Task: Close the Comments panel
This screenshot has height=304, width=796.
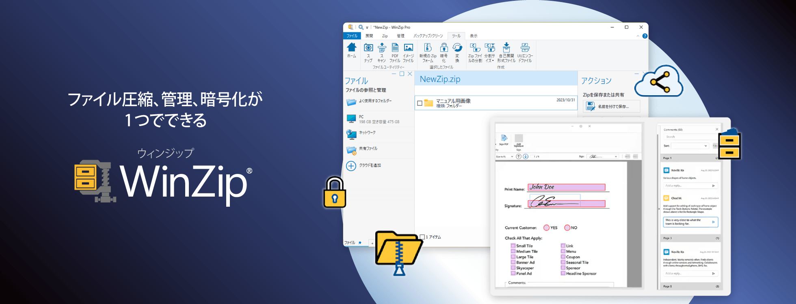Action: (717, 129)
